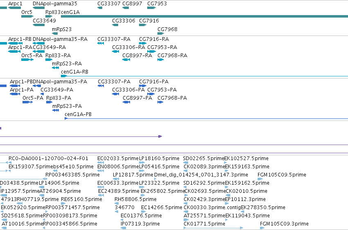
Task: Click the CG7916-RA transcript label
Action: click(154, 39)
